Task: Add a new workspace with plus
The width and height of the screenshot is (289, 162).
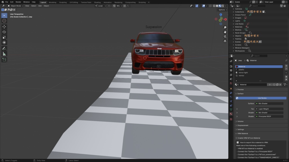Action: pyautogui.click(x=149, y=2)
